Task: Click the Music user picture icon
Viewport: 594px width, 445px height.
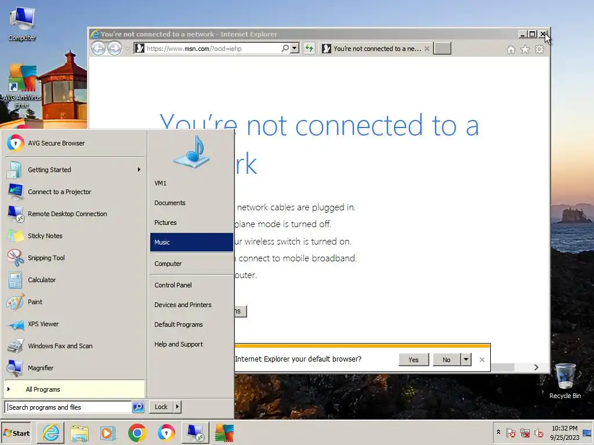Action: click(x=191, y=152)
